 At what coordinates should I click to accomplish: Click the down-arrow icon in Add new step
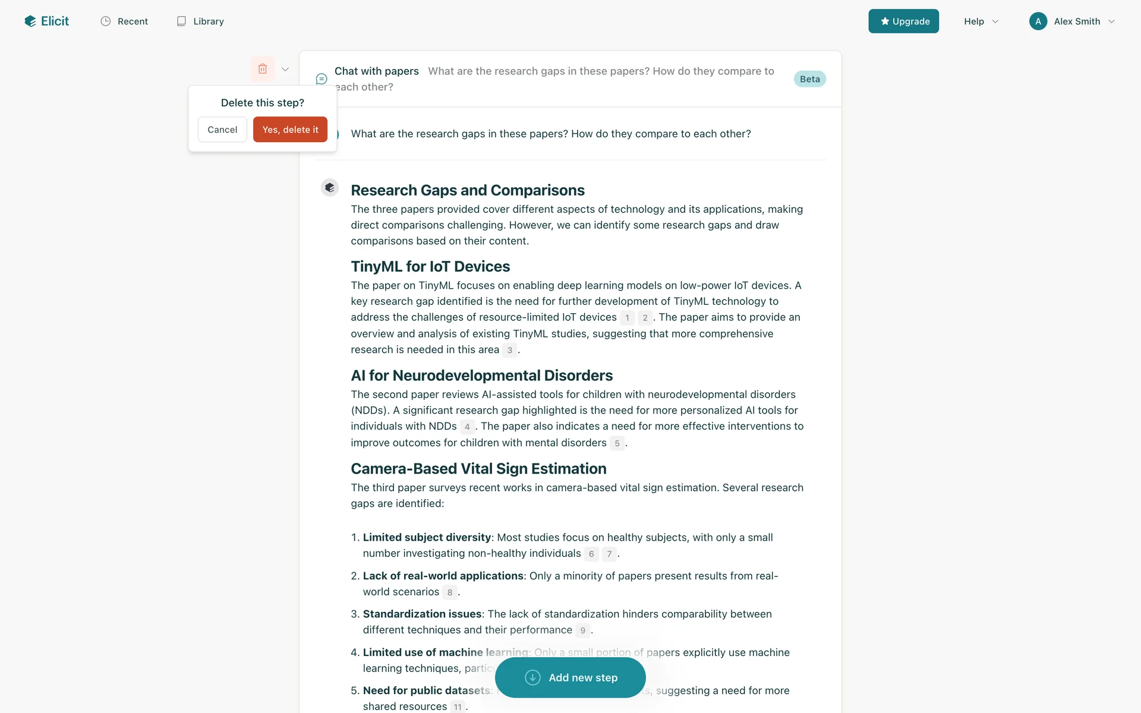532,677
